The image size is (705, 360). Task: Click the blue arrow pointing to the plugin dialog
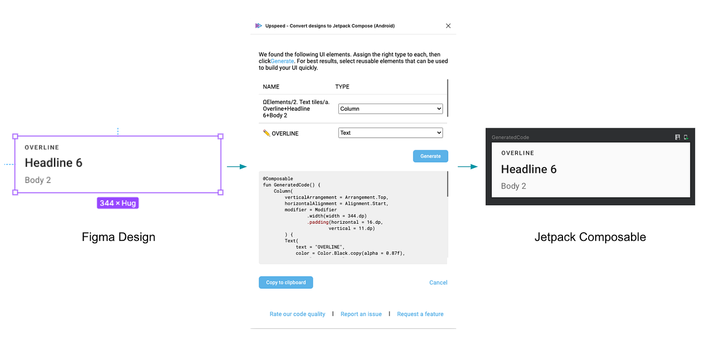237,166
